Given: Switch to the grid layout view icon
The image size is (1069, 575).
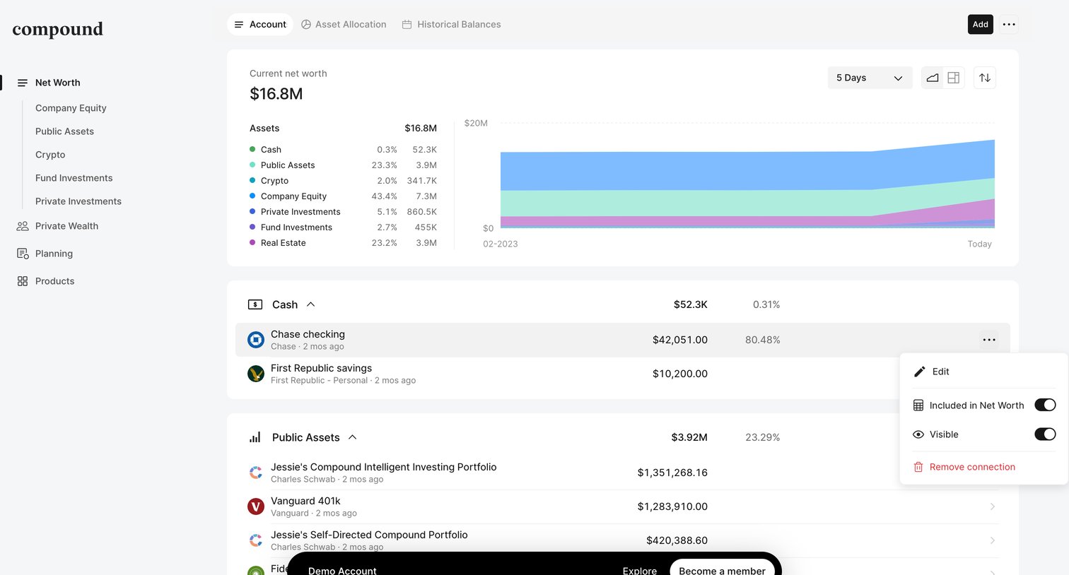Looking at the screenshot, I should pyautogui.click(x=954, y=78).
